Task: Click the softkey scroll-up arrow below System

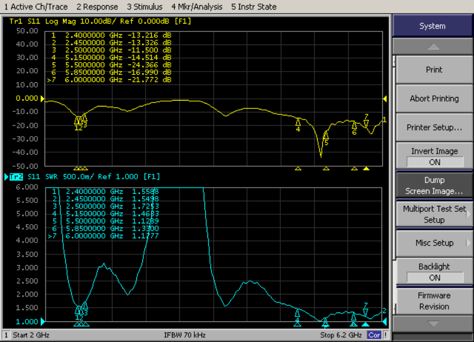Action: [x=434, y=46]
